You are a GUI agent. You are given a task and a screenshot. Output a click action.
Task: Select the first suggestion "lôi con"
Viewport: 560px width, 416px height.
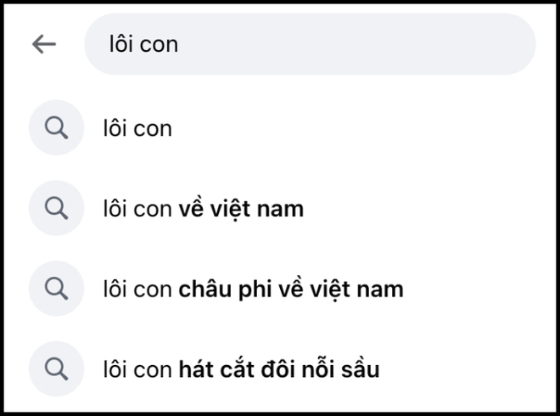coord(136,128)
